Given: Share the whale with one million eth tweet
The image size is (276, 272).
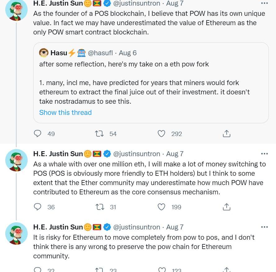Looking at the screenshot, I should pos(227,207).
